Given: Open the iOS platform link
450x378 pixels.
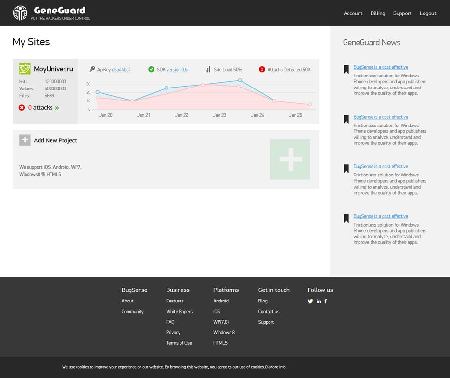Looking at the screenshot, I should [217, 312].
